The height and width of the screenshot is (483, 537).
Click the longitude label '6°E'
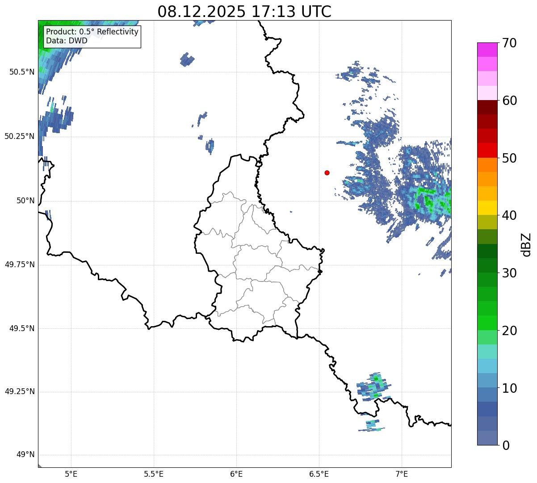[x=236, y=474]
